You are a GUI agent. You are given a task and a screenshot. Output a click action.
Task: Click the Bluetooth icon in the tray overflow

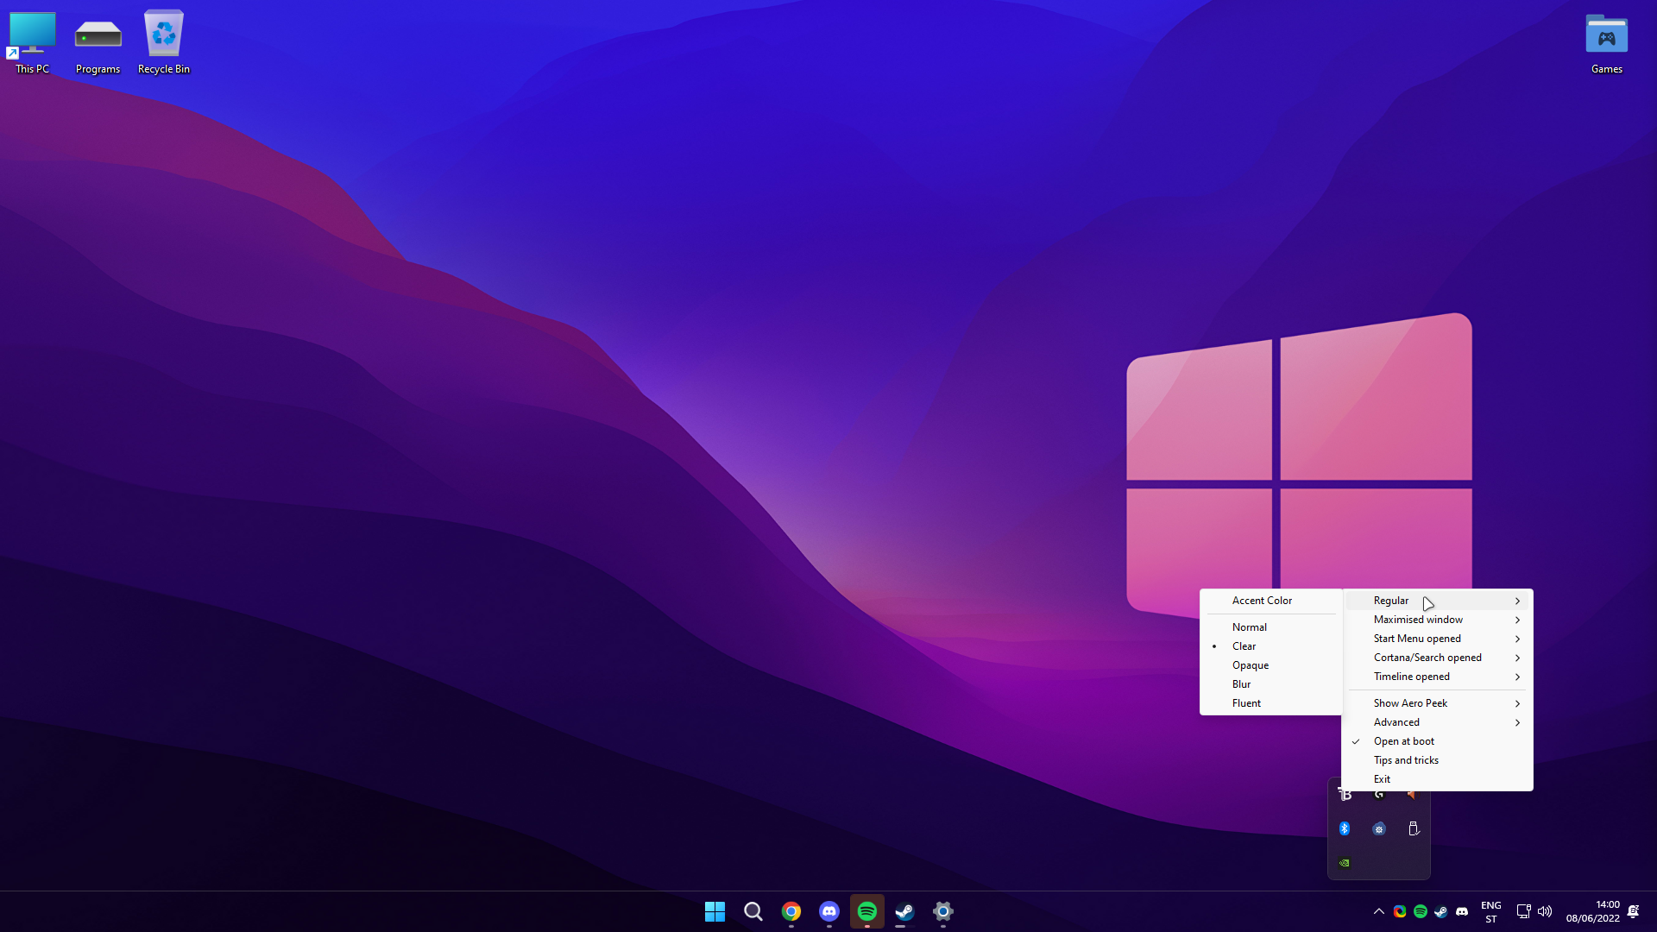[x=1345, y=828]
